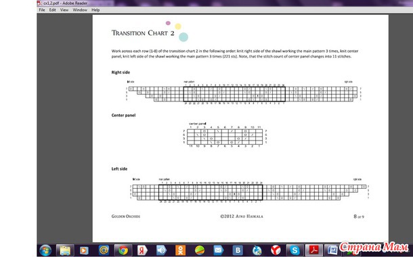
Task: Click the Transition Chart 2 heading
Action: click(143, 33)
